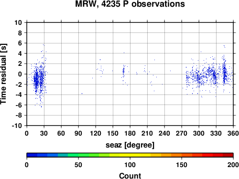
Task: Select the dark blue end of colorbar
Action: pos(32,155)
